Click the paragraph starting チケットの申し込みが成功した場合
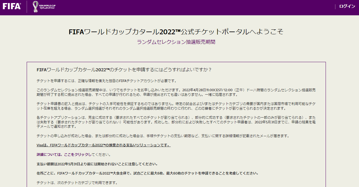The image size is (359, 187). (x=163, y=136)
